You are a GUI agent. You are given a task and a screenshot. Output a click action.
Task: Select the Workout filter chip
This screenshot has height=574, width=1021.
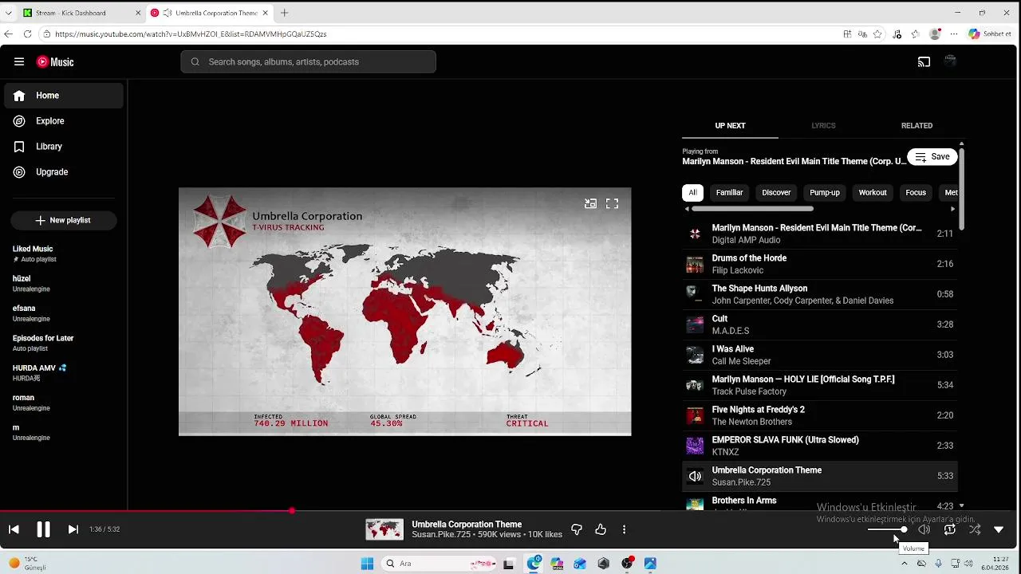click(x=873, y=192)
